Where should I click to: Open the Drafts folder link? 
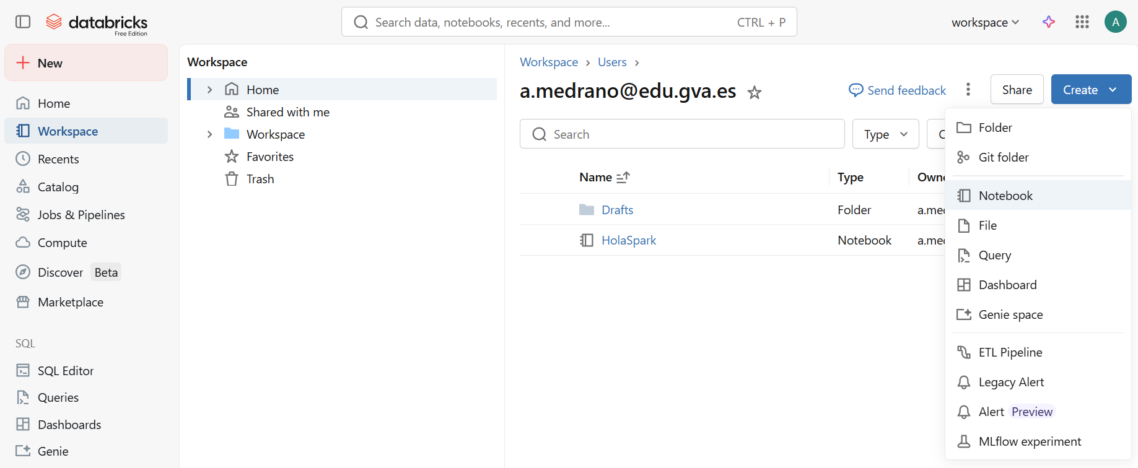(x=618, y=210)
